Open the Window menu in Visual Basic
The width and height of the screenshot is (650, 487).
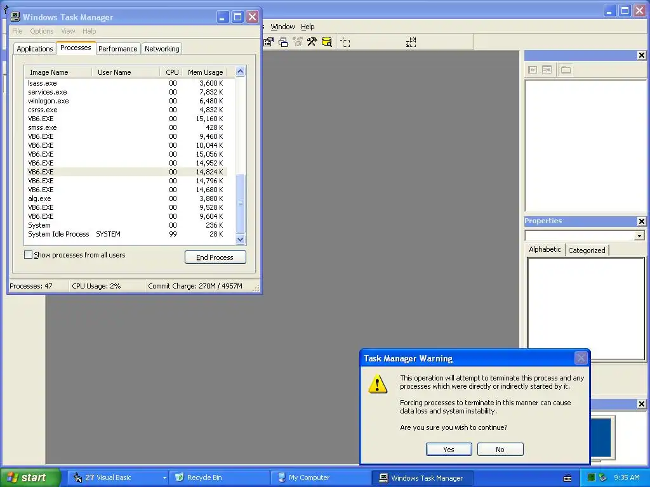pyautogui.click(x=282, y=27)
